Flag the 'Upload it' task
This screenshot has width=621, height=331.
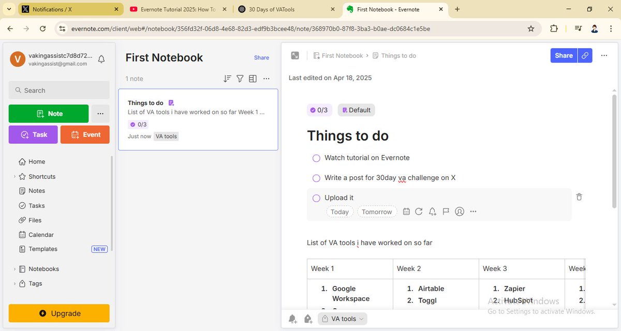(446, 212)
